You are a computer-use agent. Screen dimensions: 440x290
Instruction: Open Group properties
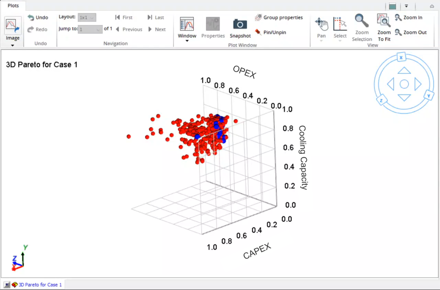pos(278,18)
